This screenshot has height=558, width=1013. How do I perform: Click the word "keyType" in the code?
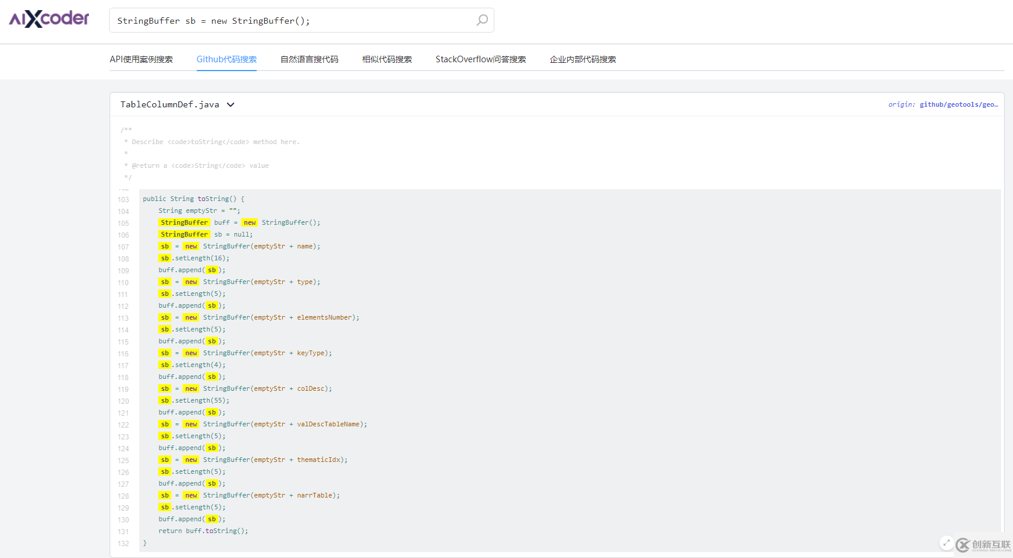[x=311, y=353]
